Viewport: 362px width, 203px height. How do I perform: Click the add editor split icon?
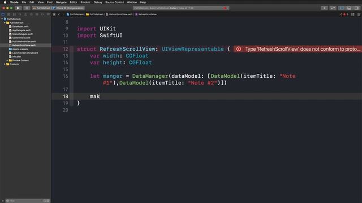point(359,14)
